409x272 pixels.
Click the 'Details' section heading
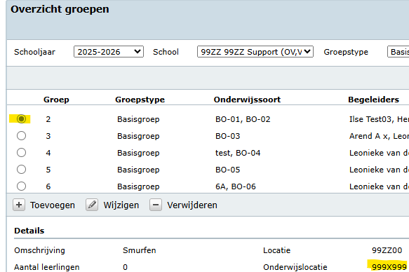click(29, 231)
